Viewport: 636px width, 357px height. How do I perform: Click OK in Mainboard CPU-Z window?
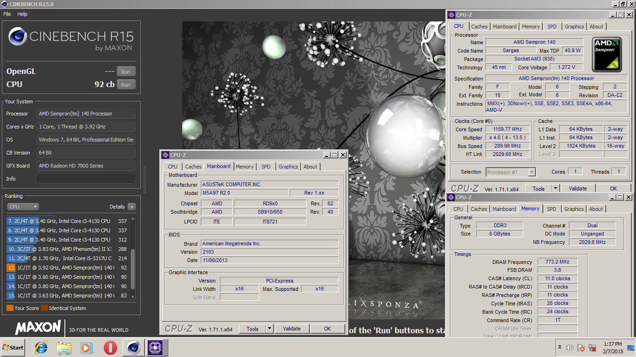tap(328, 329)
